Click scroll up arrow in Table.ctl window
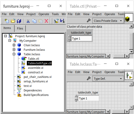Image resolution: width=134 pixels, height=114 pixels. 131,26
